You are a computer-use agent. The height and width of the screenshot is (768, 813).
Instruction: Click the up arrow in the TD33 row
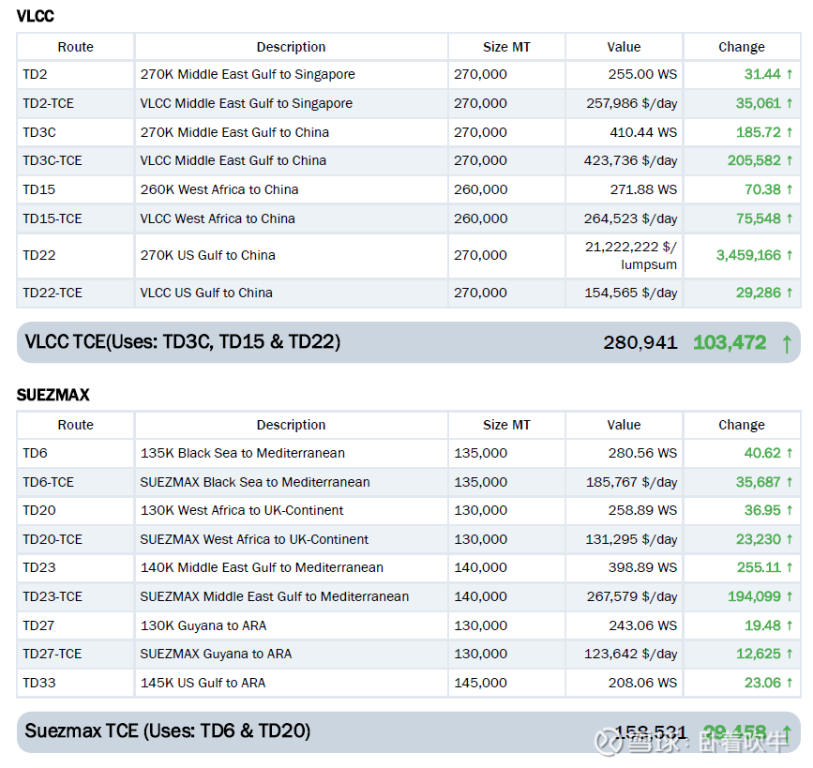(790, 684)
